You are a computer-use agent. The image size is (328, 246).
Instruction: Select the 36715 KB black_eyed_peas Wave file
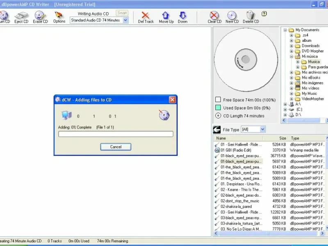click(x=241, y=156)
